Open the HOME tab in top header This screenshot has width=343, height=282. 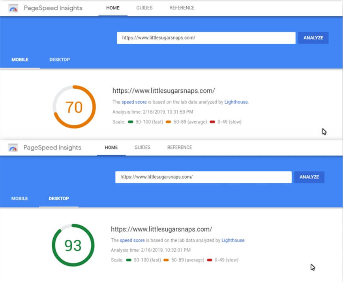[x=113, y=8]
